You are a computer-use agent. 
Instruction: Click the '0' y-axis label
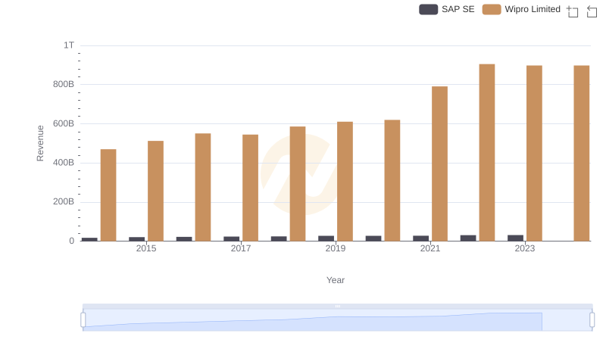71,241
